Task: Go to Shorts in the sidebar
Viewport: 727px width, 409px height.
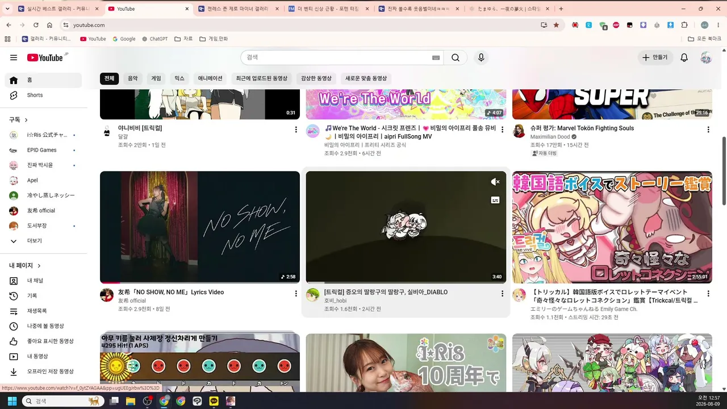Action: tap(43, 95)
